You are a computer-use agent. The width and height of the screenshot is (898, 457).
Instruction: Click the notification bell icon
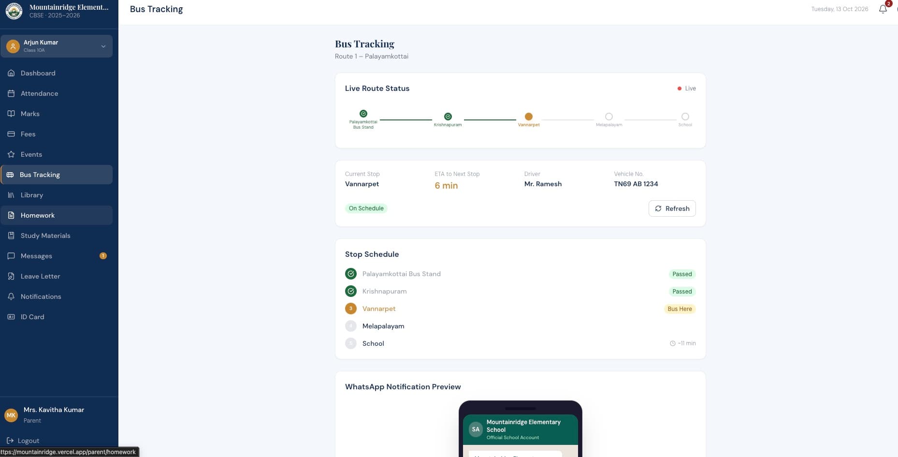(883, 9)
